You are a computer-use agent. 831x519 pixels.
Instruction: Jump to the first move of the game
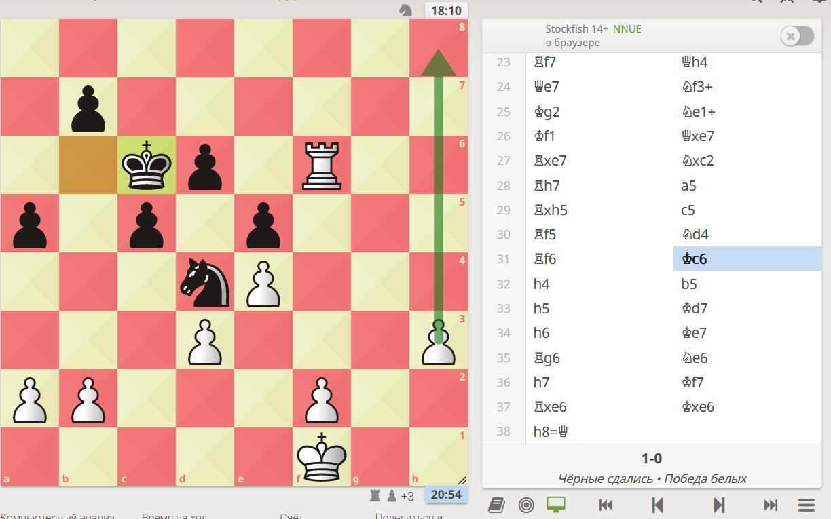(x=606, y=505)
